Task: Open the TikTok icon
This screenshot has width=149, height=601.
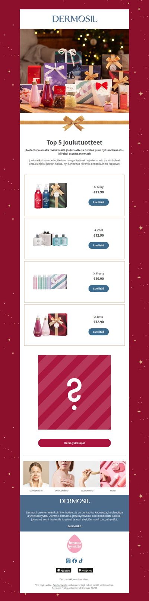Action: [x=81, y=561]
